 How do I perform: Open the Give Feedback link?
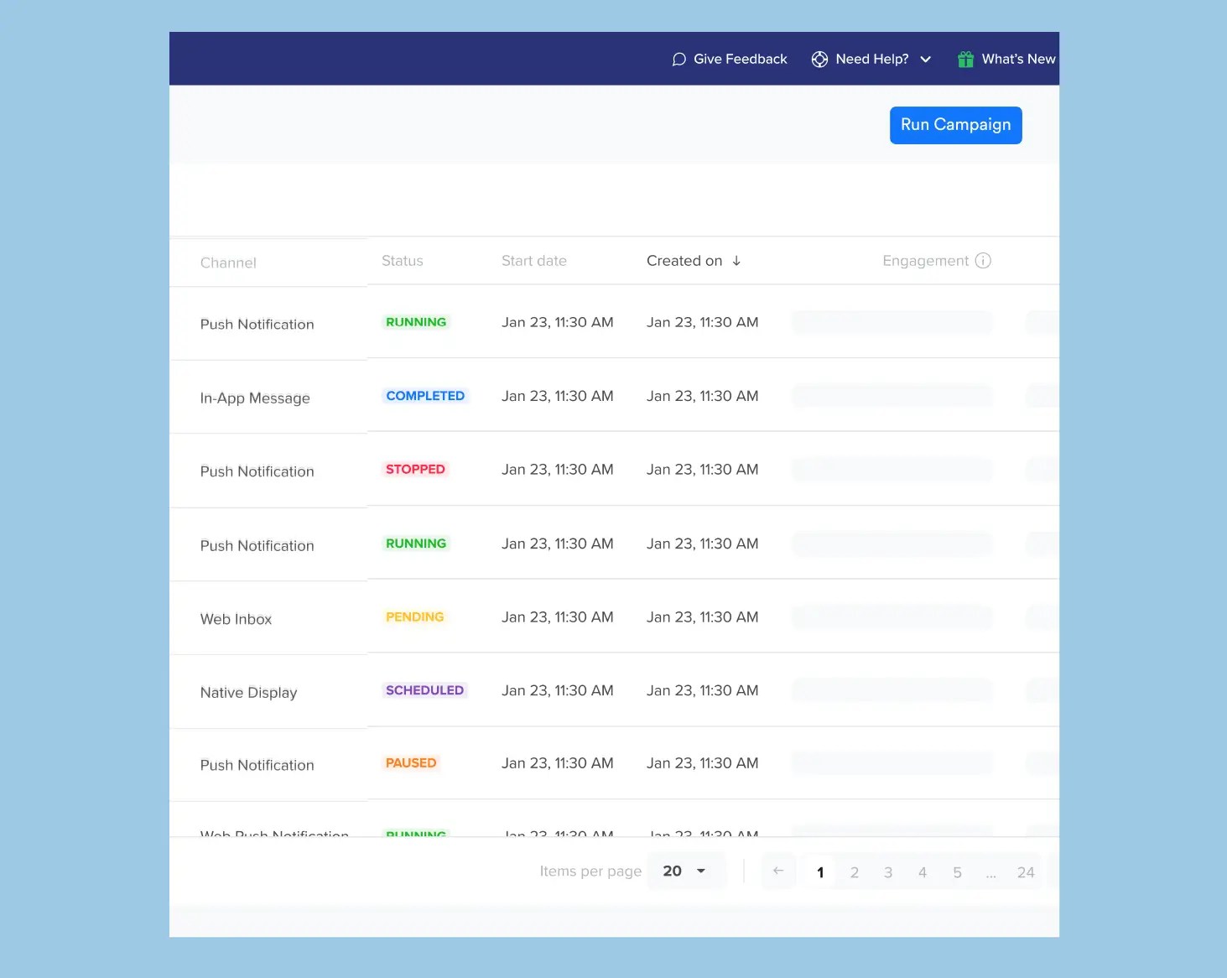point(741,59)
